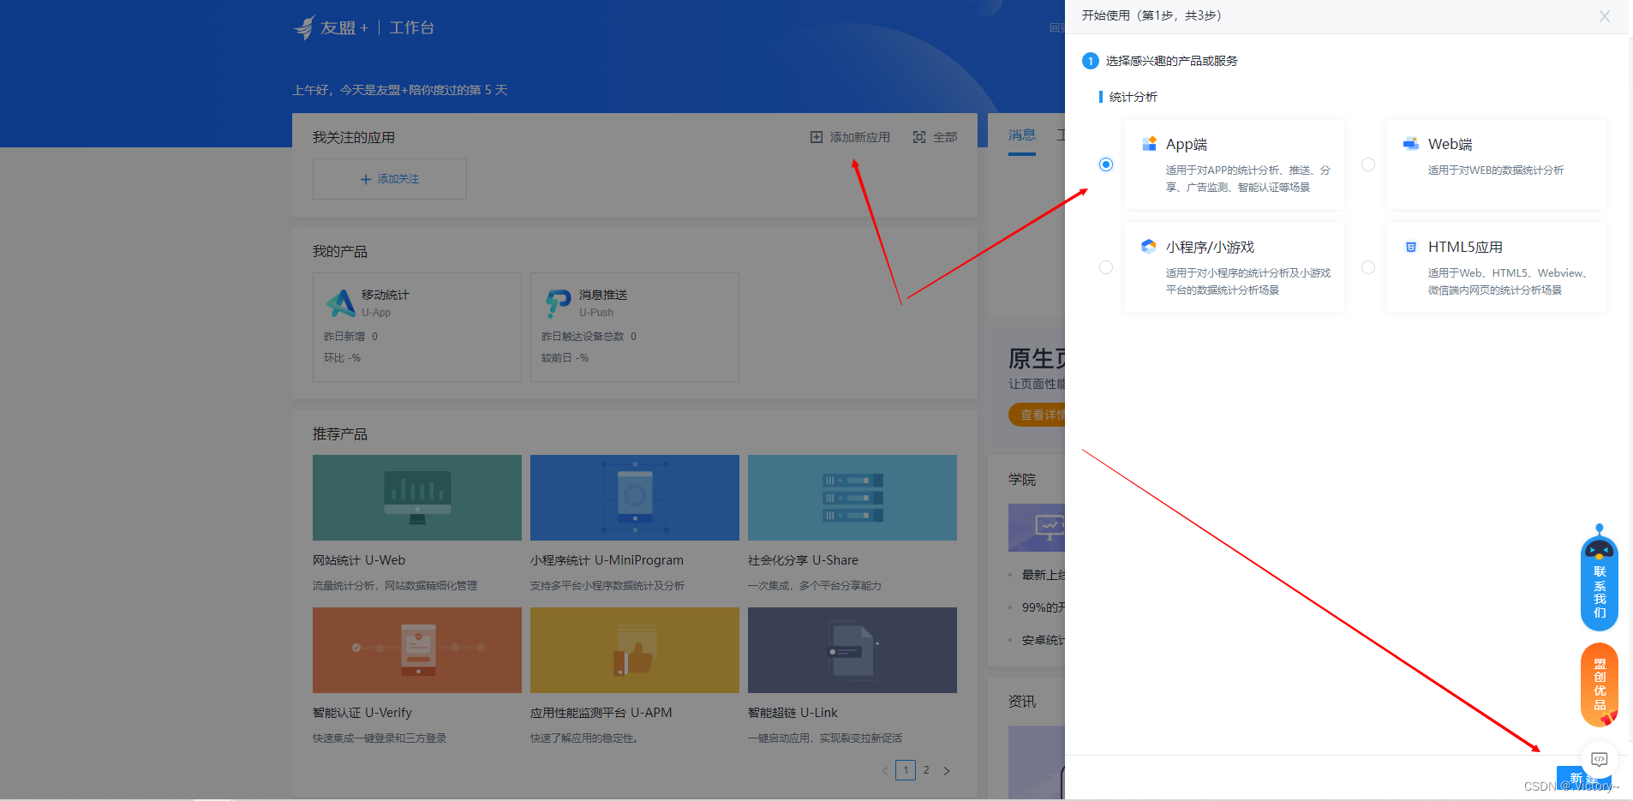
Task: Open the 消息推送 U-Push icon
Action: [x=558, y=302]
